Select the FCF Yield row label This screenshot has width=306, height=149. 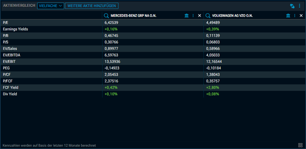11,88
